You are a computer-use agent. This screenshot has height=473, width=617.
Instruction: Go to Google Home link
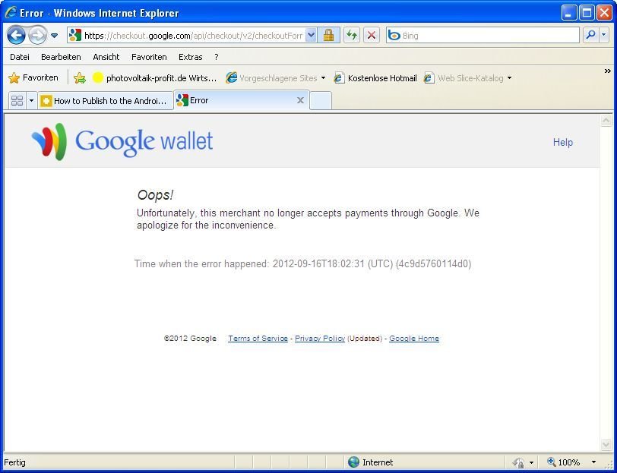(x=414, y=338)
